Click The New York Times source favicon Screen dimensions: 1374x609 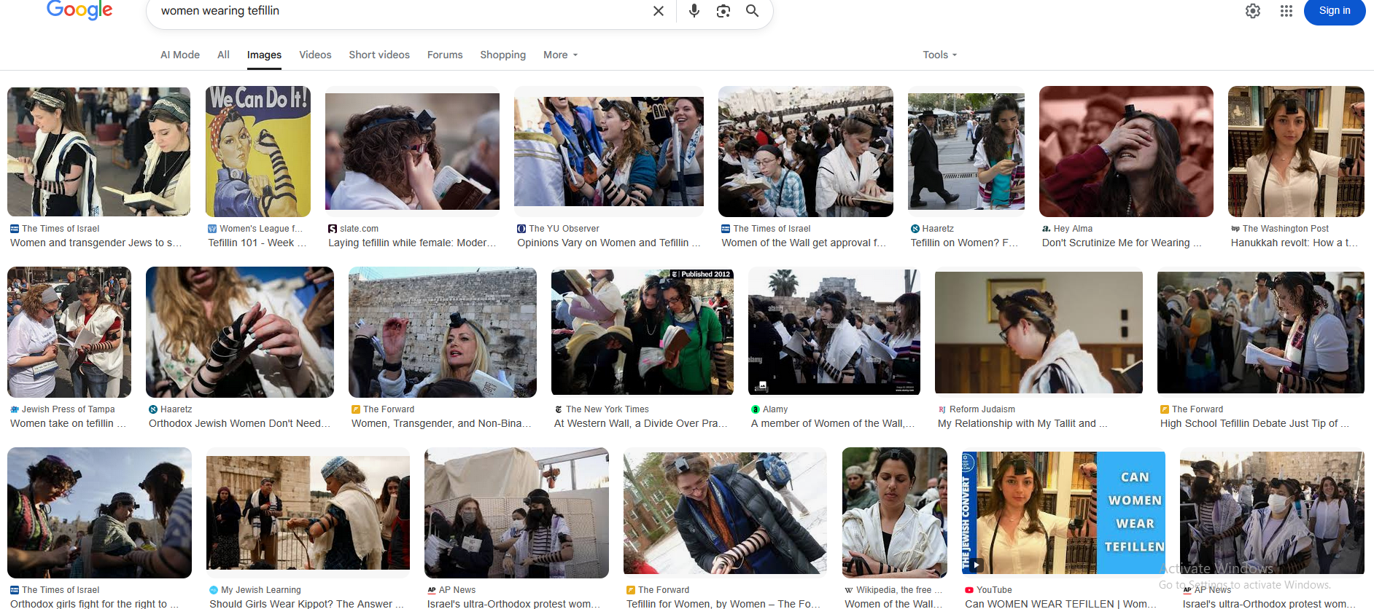[559, 409]
